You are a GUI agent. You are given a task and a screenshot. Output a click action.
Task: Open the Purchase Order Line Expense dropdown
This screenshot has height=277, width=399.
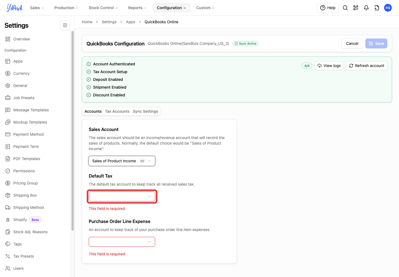[x=122, y=242]
